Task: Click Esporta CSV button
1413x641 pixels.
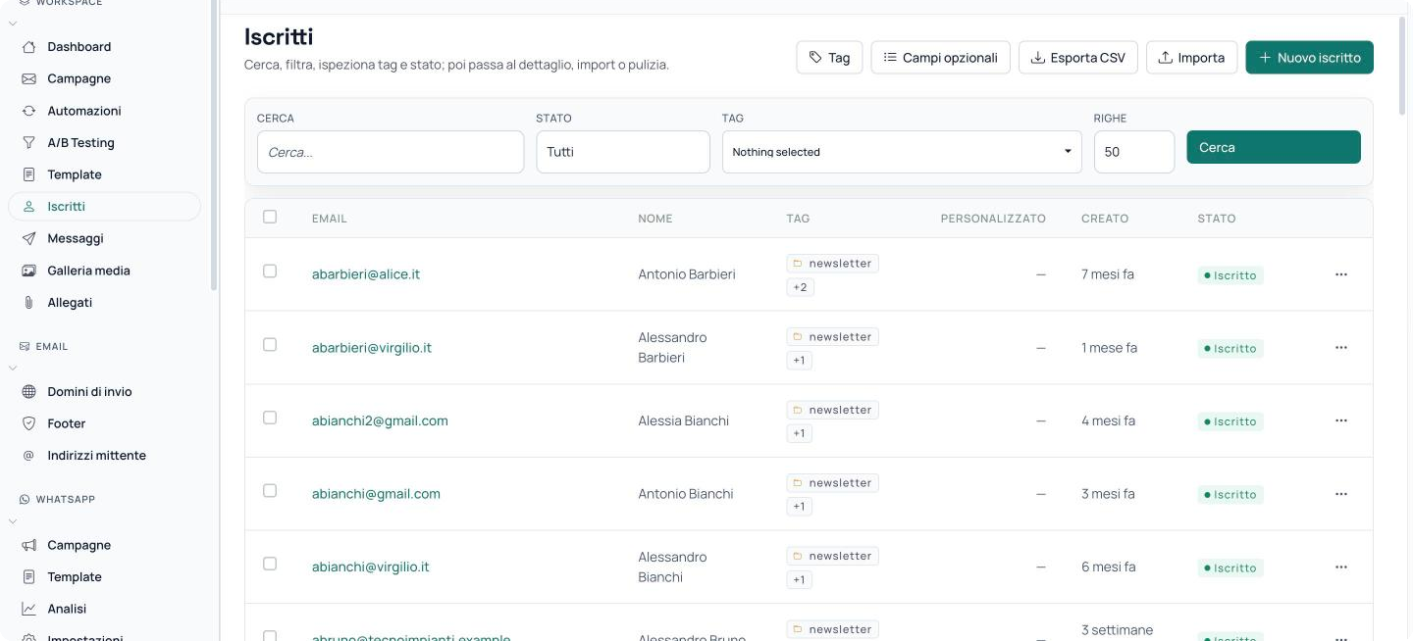Action: (1077, 58)
